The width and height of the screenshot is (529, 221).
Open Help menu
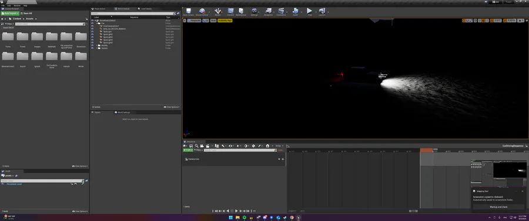[25, 6]
